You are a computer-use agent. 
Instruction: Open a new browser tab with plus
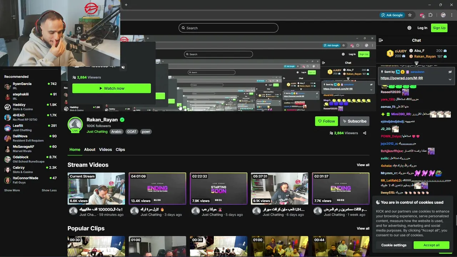coord(126,5)
